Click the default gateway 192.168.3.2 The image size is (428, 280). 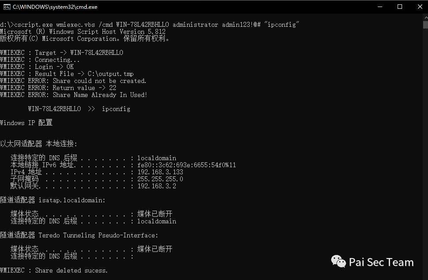pyautogui.click(x=157, y=186)
